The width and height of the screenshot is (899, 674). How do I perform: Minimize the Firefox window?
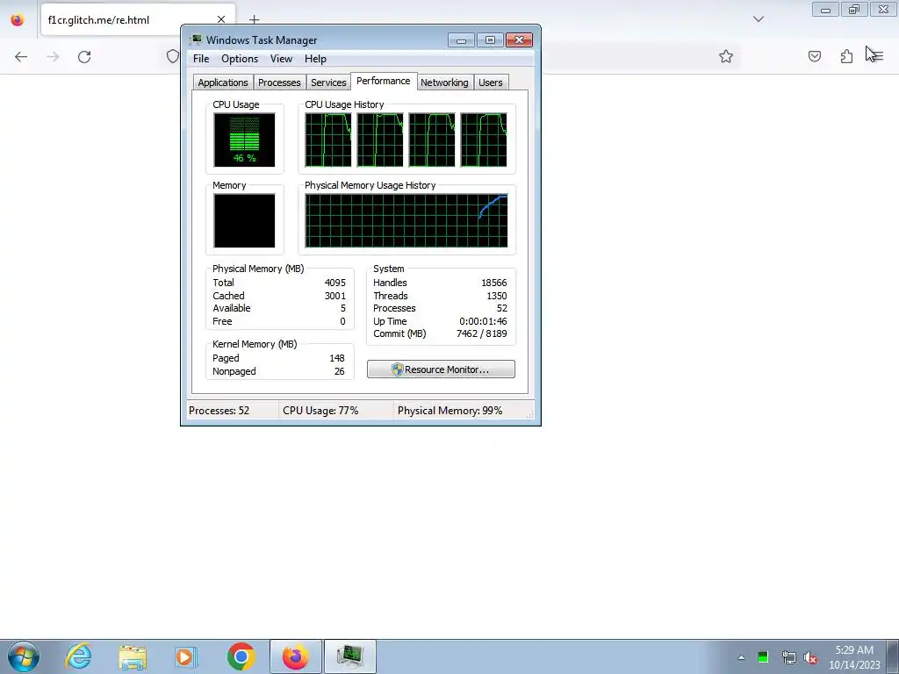click(x=825, y=10)
